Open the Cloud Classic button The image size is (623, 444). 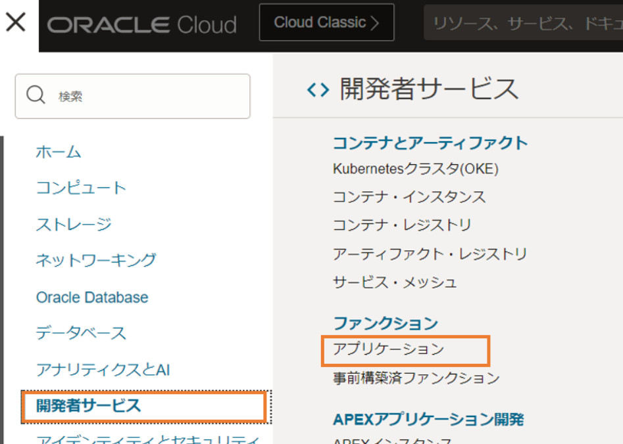[326, 22]
